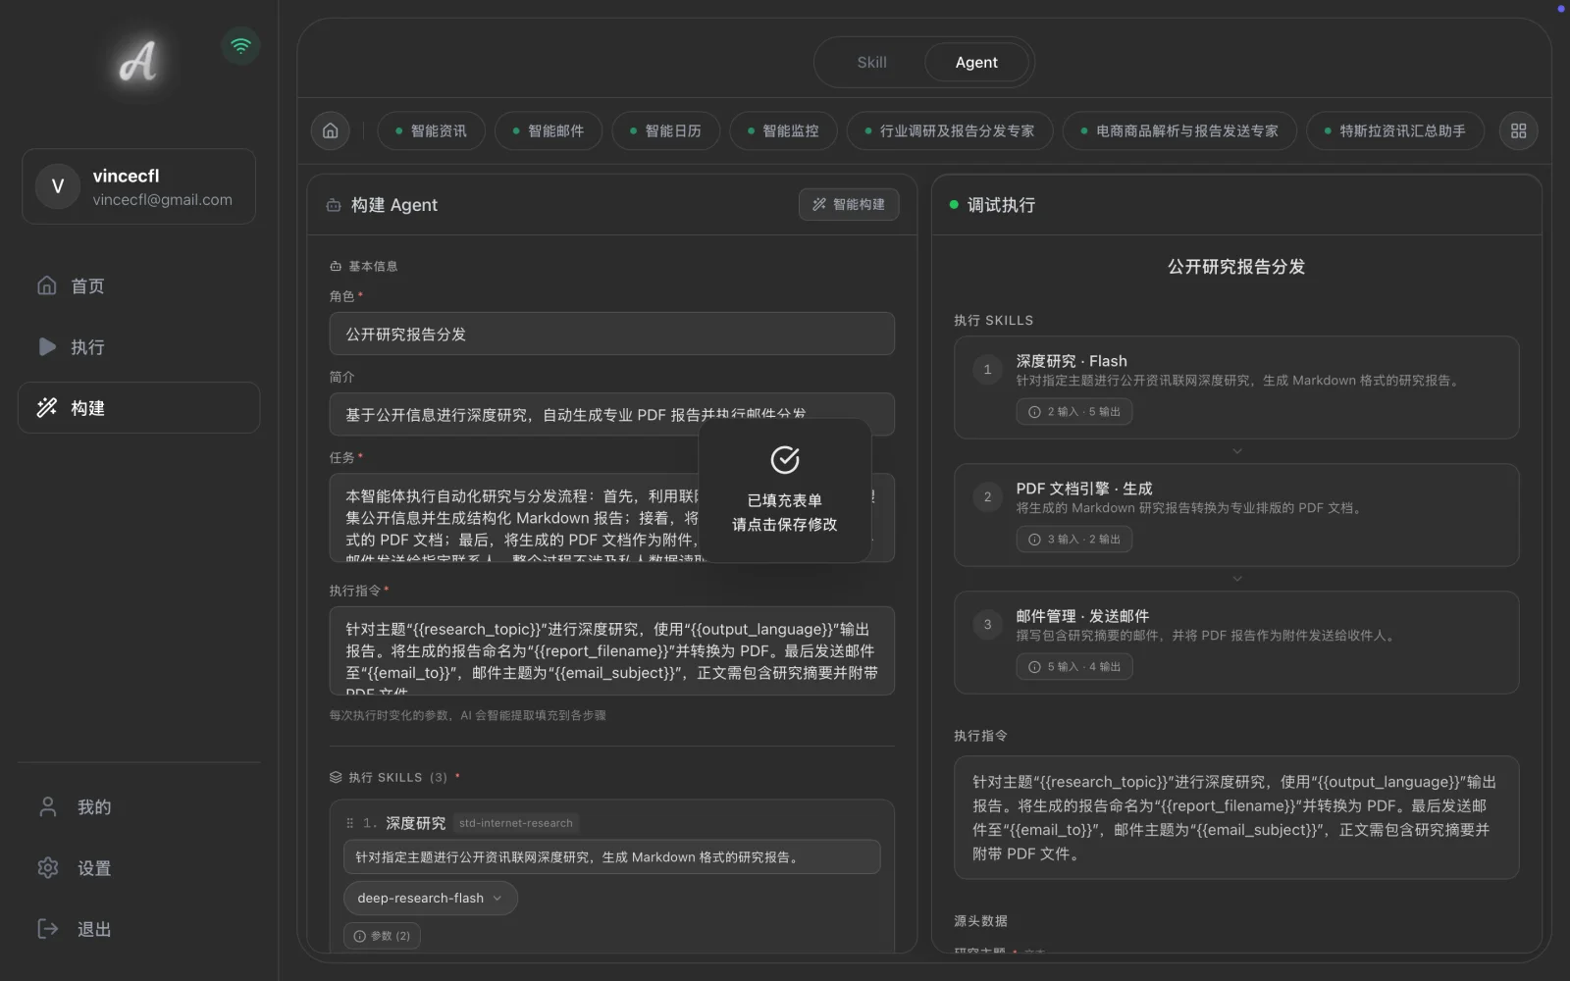Open the 邮件管理 · 发送邮件 skill card
Viewport: 1570px width, 981px height.
point(1236,643)
